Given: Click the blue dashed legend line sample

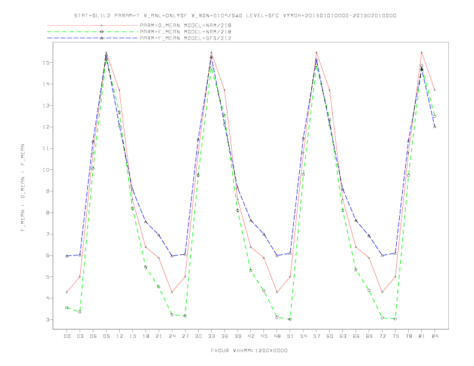Looking at the screenshot, I should click(x=93, y=38).
